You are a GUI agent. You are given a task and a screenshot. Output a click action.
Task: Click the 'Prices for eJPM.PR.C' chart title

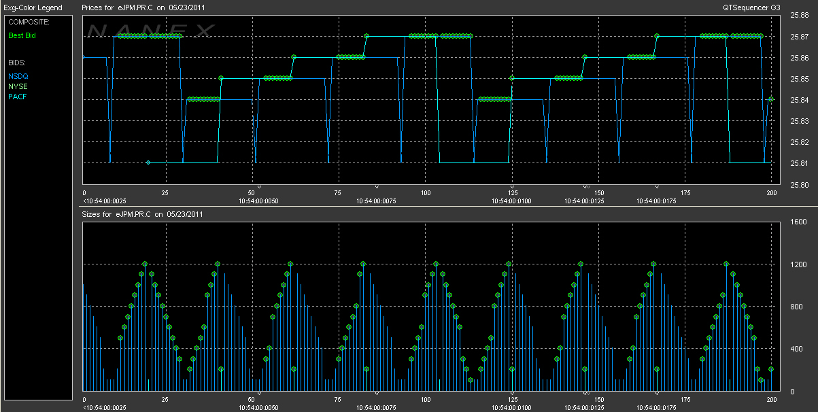pos(144,7)
